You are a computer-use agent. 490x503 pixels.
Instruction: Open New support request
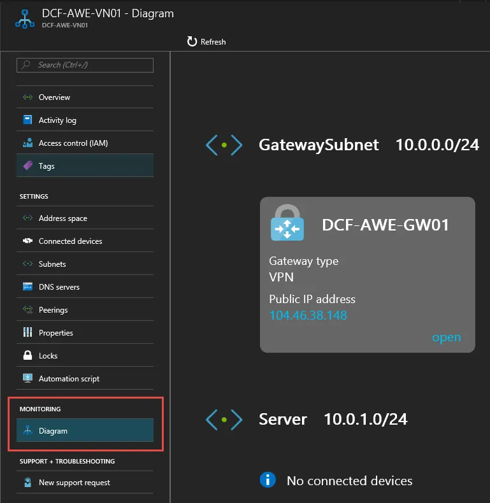[74, 483]
